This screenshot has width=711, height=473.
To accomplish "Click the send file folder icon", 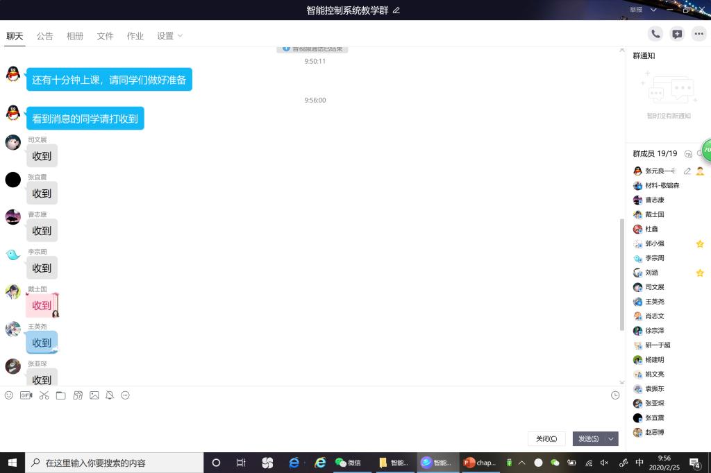I will click(x=61, y=395).
